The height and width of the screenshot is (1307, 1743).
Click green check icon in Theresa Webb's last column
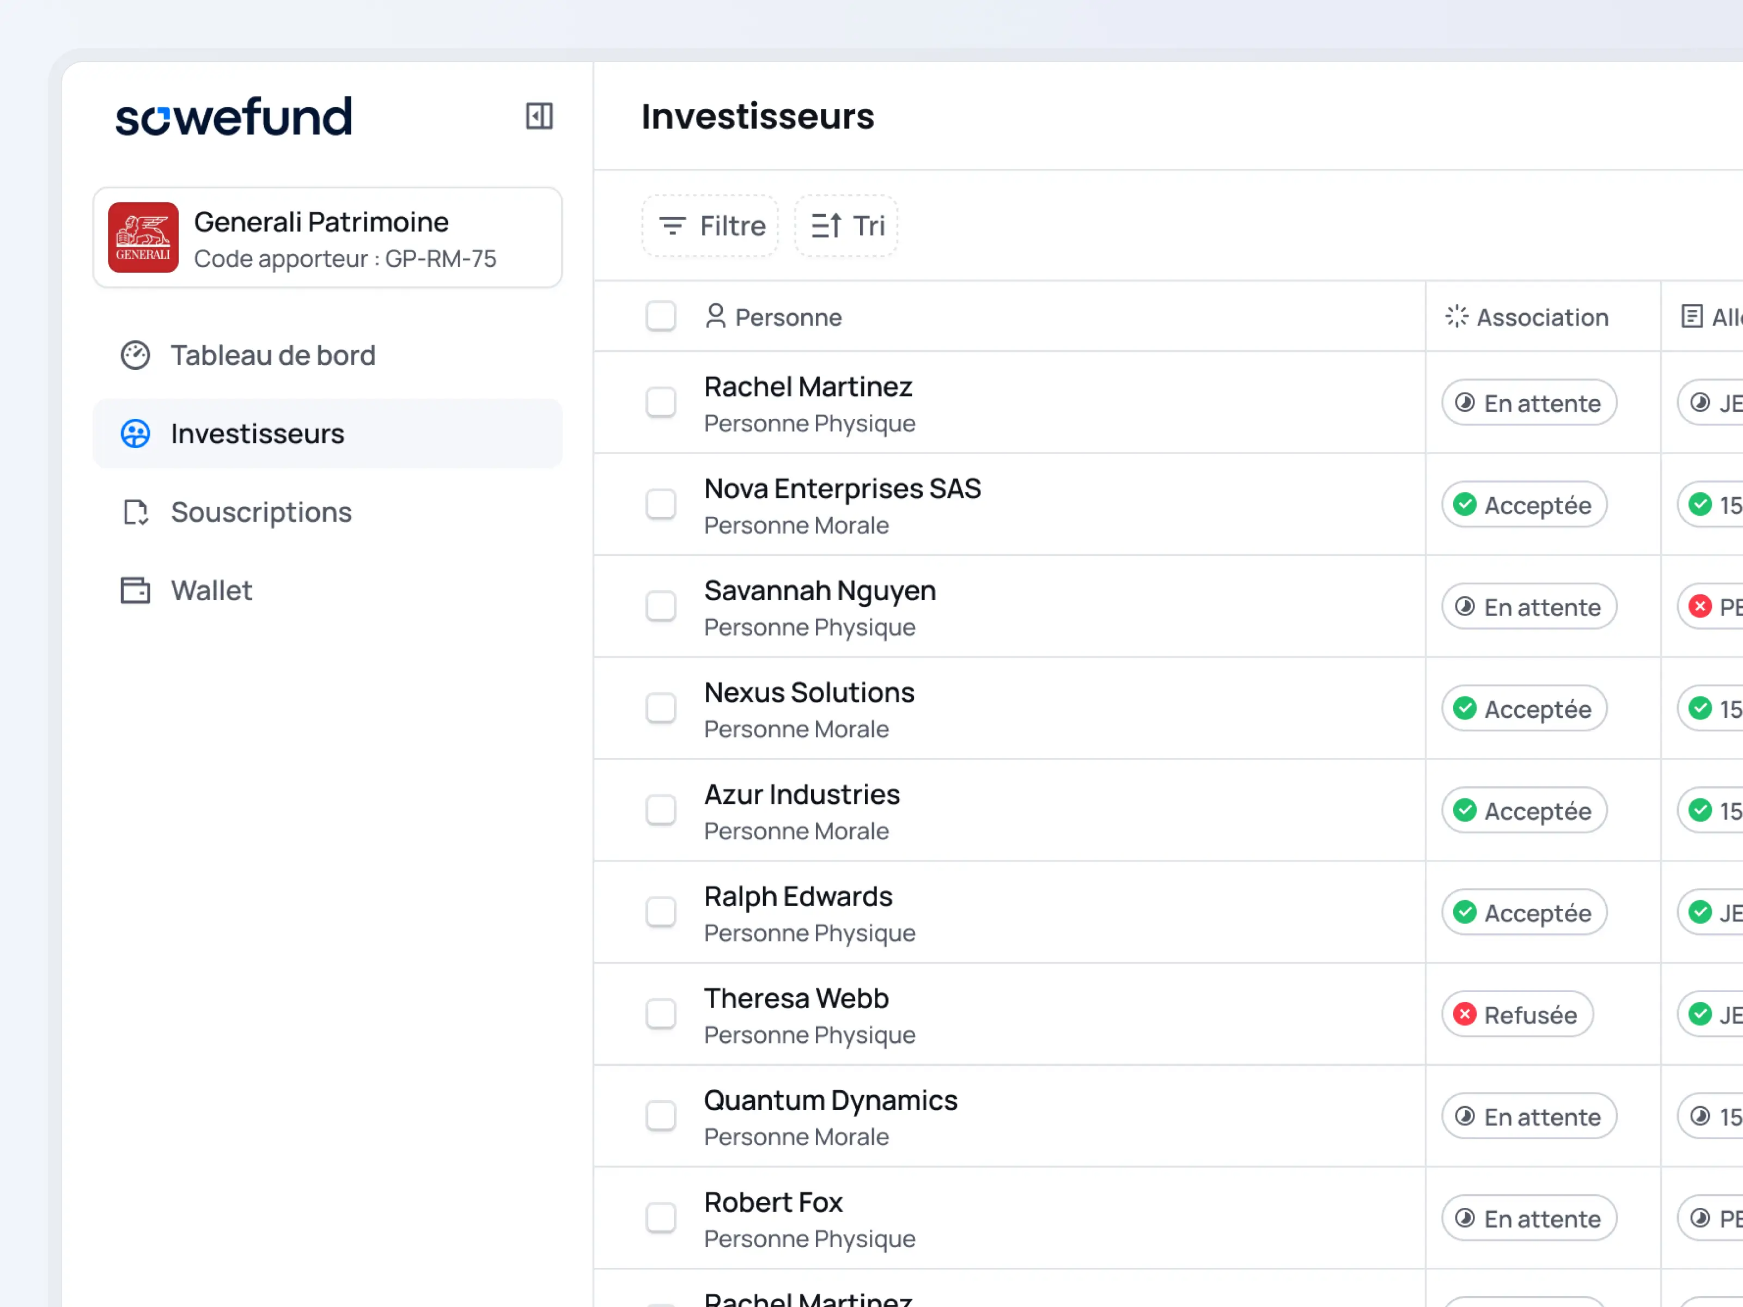coord(1701,1014)
